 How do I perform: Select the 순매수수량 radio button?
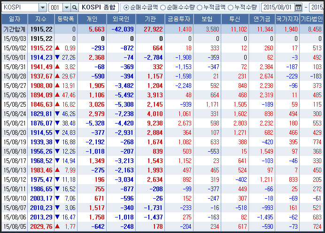163,8
